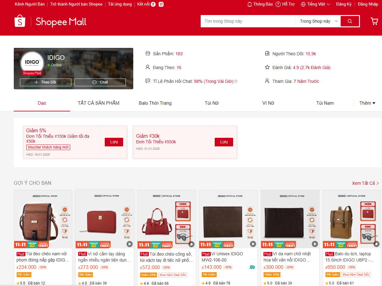This screenshot has width=382, height=286.
Task: Click the Đang Theo person icon
Action: coord(148,67)
